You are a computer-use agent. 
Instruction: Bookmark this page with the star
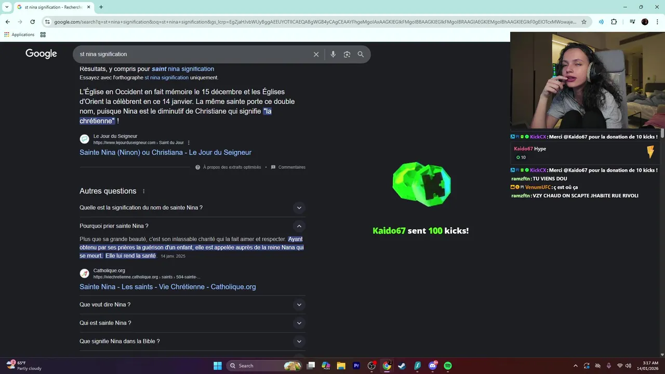pyautogui.click(x=584, y=22)
